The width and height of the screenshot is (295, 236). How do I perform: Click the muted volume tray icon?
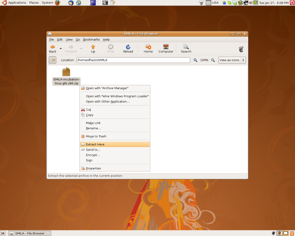(x=251, y=3)
